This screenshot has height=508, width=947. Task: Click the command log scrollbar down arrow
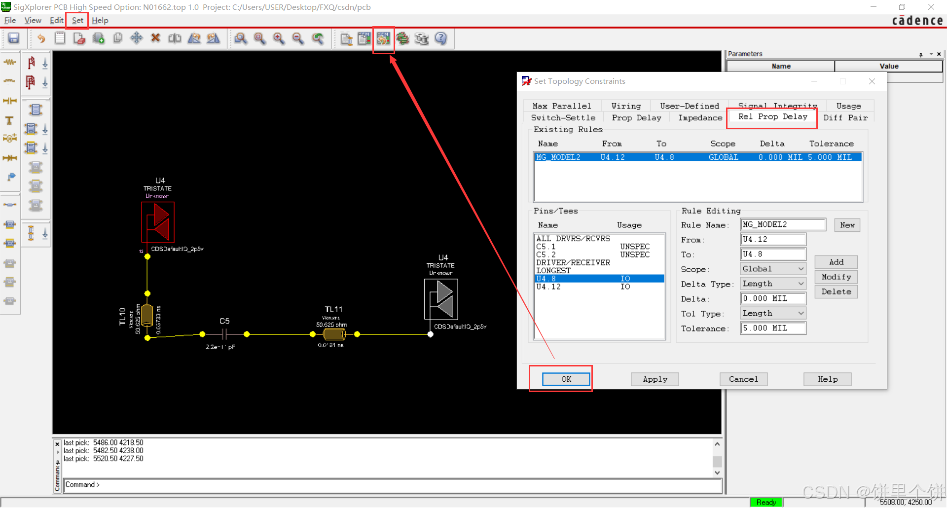(x=717, y=472)
